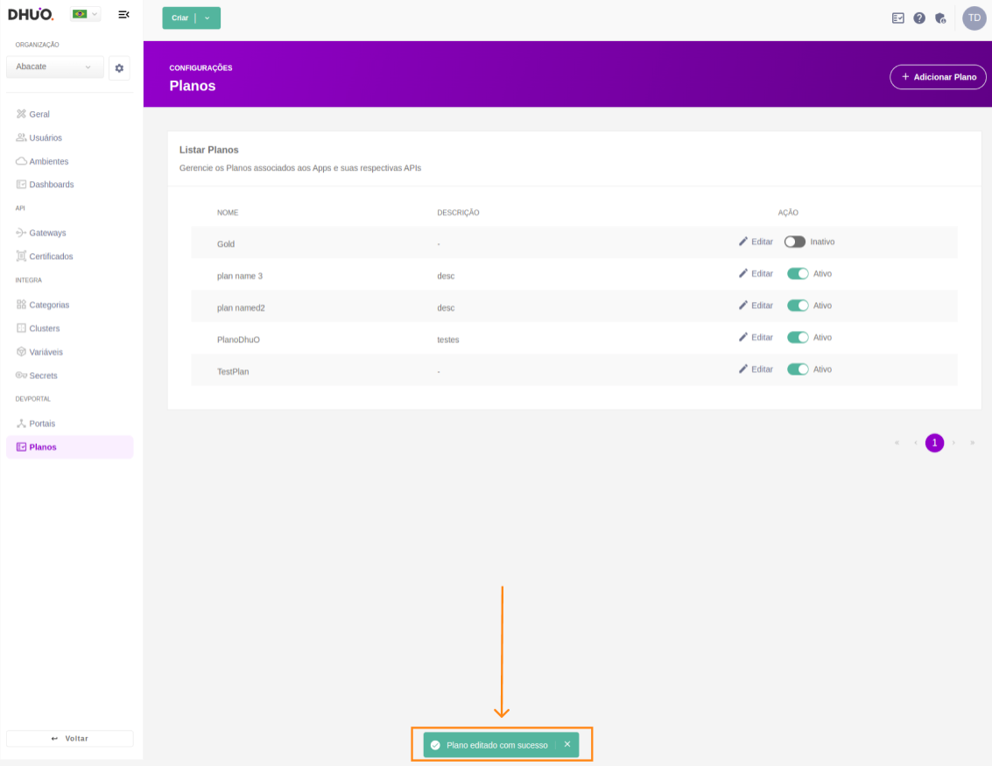Select the PlanoDhuO name cell
The width and height of the screenshot is (992, 766).
238,340
